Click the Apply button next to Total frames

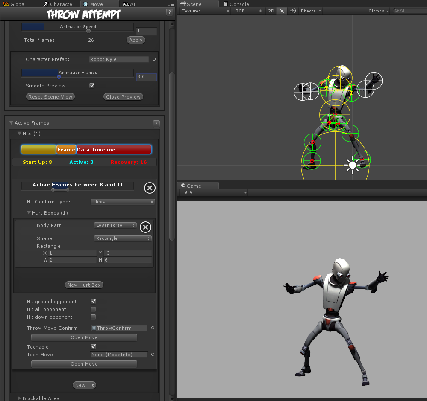pos(135,40)
